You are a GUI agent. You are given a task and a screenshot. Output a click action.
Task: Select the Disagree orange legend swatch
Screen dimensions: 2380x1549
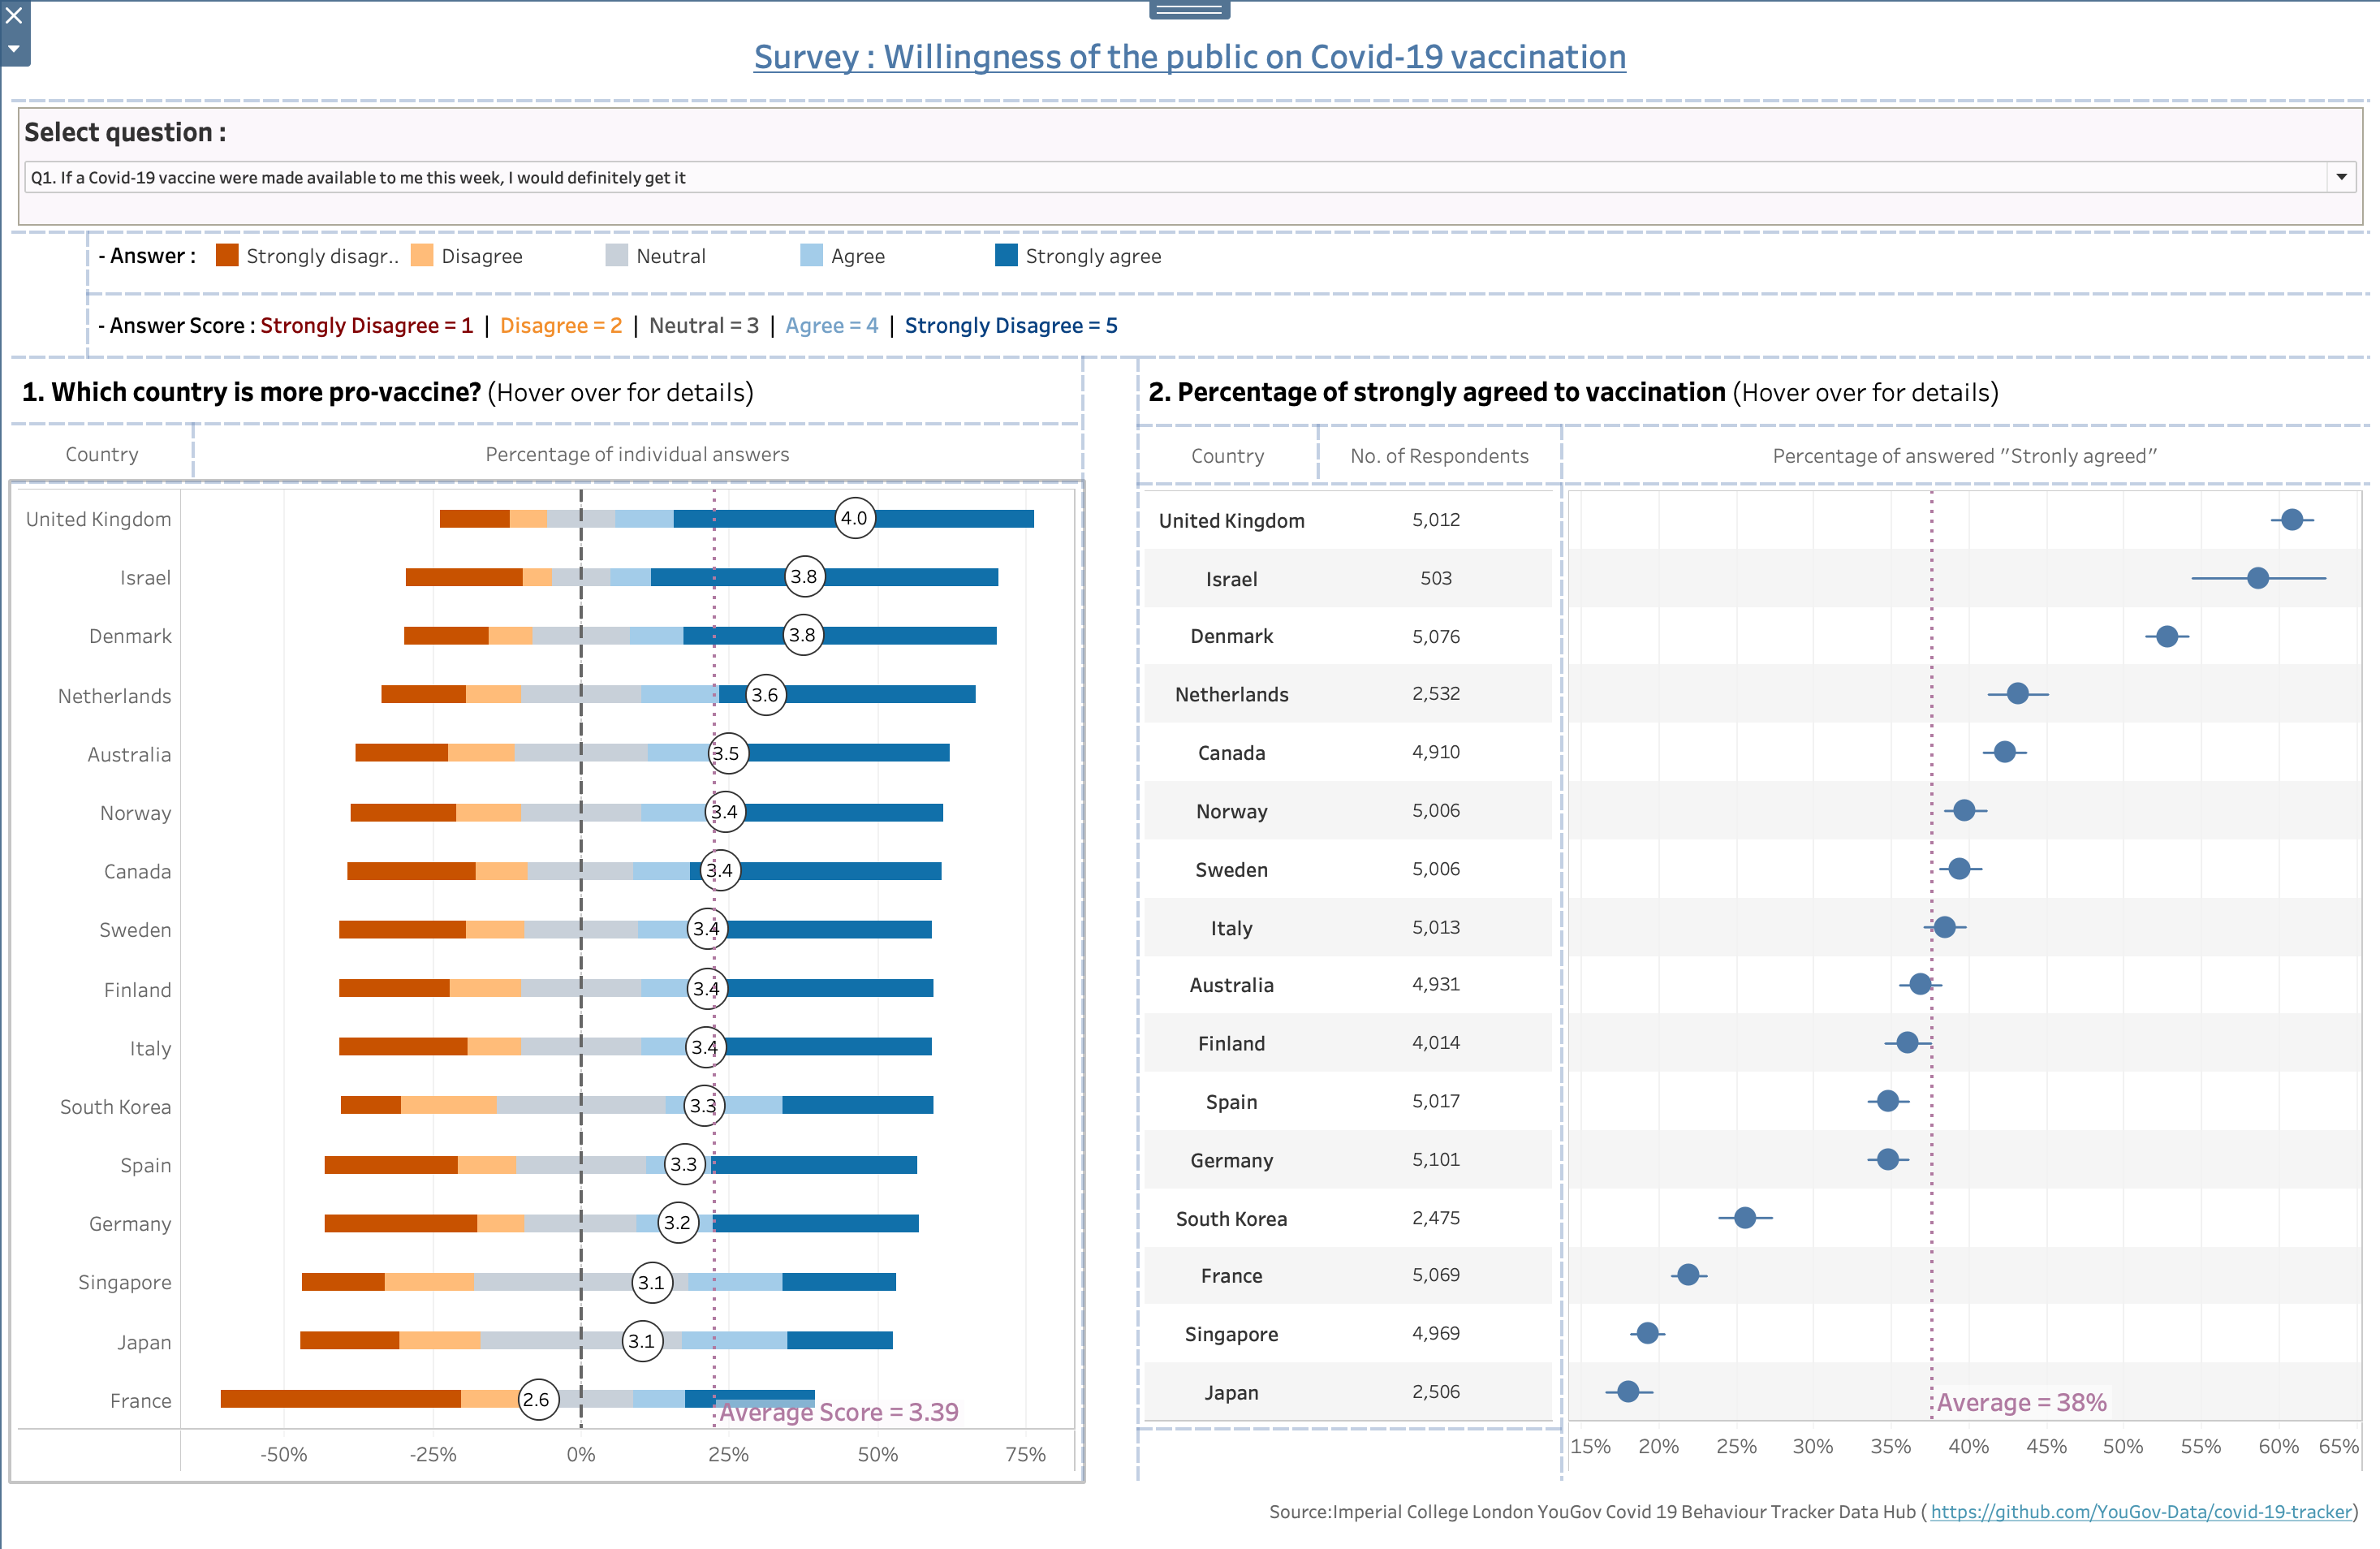422,255
